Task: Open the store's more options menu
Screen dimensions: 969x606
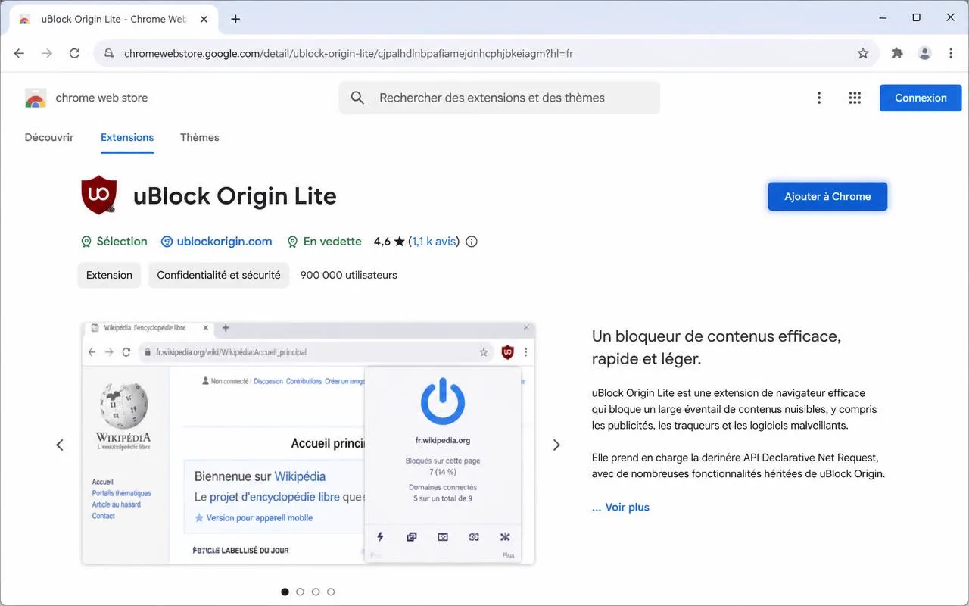Action: point(819,98)
